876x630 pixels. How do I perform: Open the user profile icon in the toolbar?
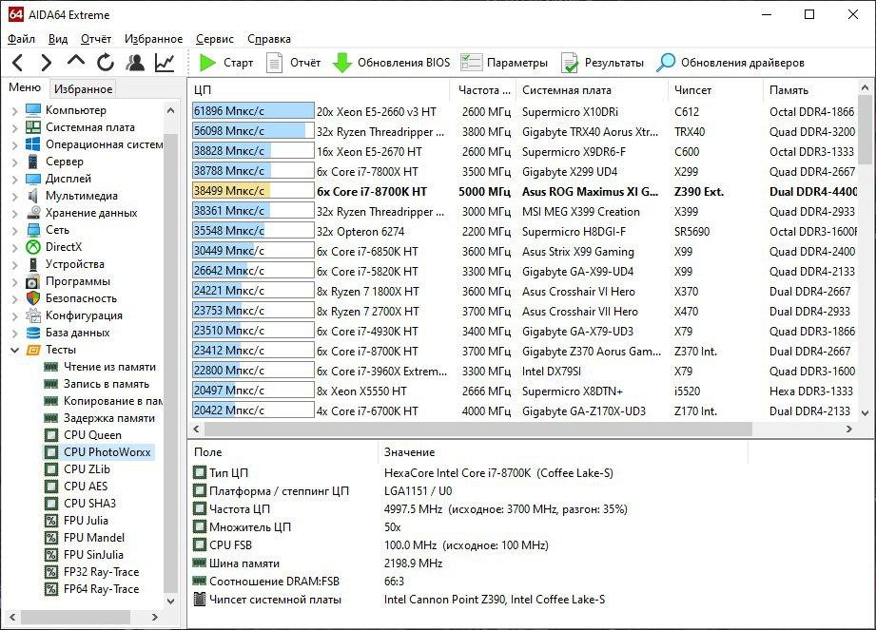135,63
